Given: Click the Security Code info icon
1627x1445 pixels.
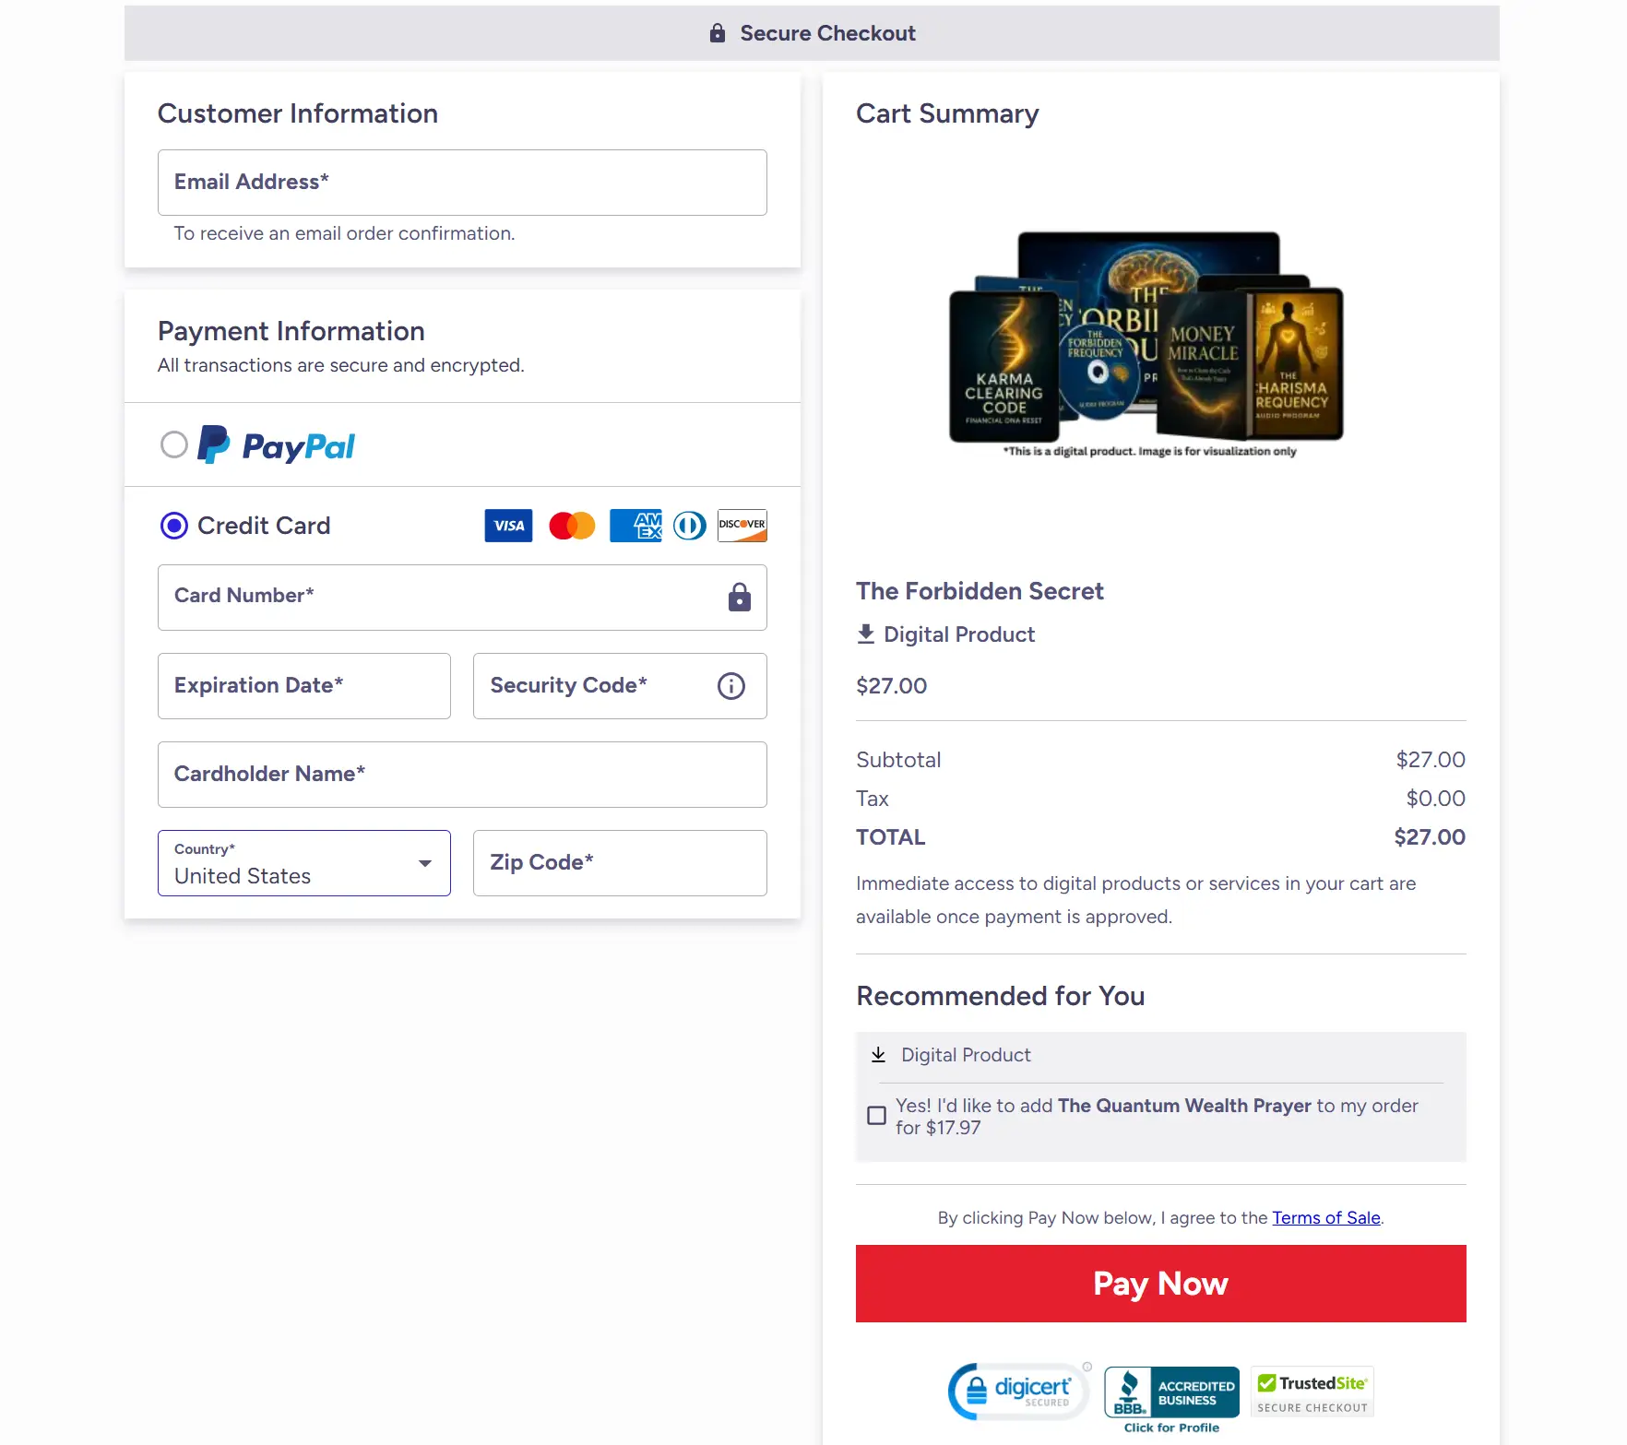Looking at the screenshot, I should point(730,685).
